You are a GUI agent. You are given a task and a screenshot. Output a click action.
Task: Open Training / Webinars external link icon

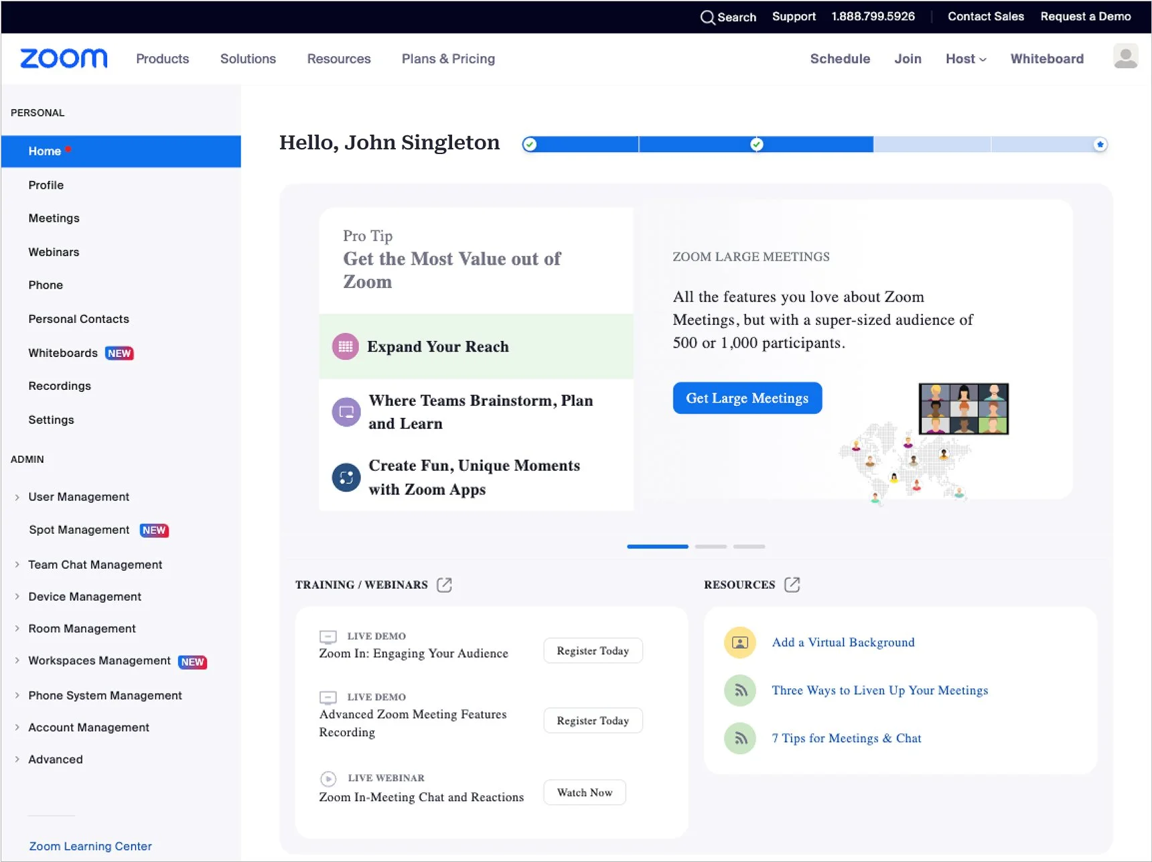pos(444,585)
